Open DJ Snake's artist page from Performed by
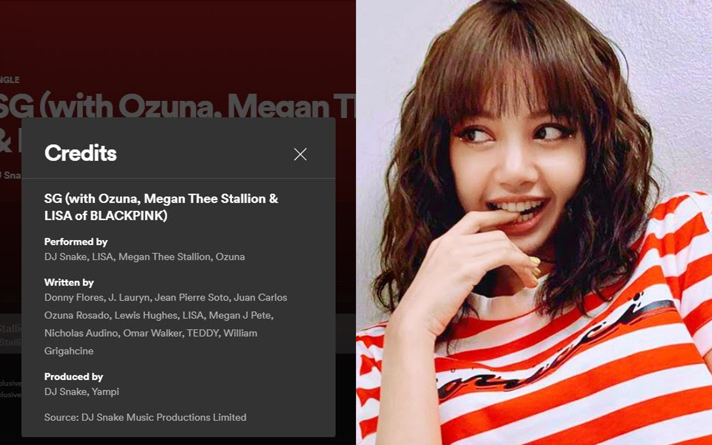 pos(66,257)
